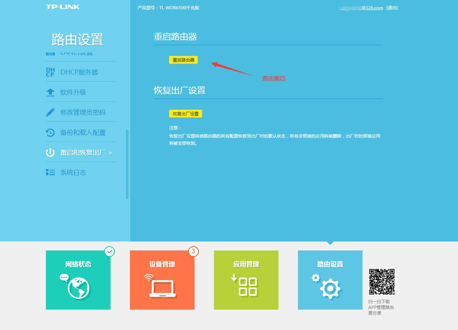Select the 系统日志 list icon
The height and width of the screenshot is (330, 458).
51,172
